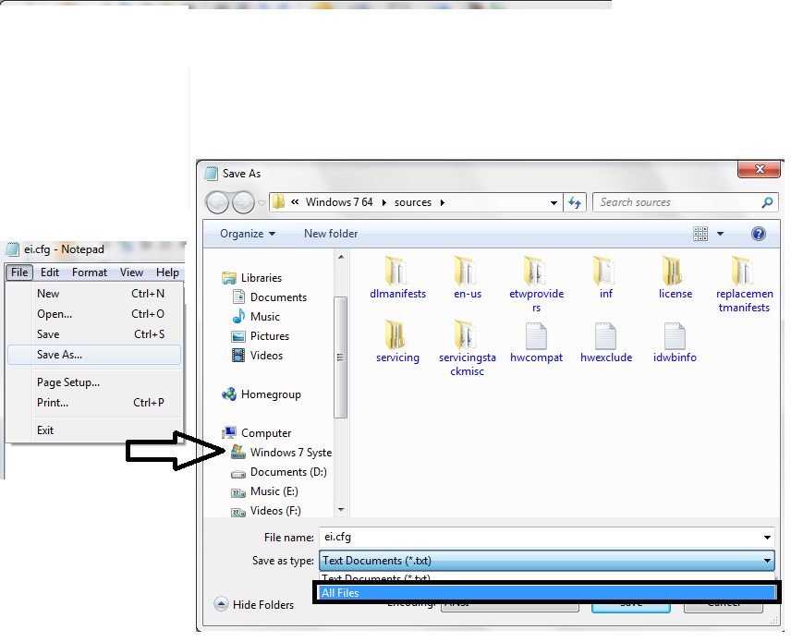Select the etwproviders folder

pos(536,285)
